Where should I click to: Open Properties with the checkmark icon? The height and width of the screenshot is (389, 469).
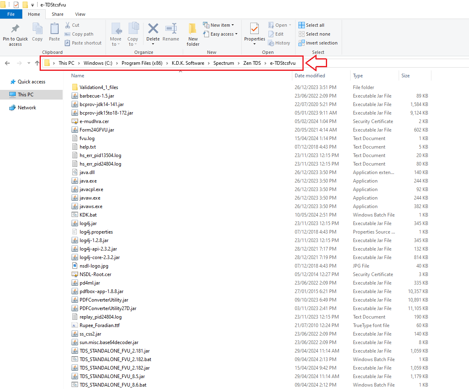pyautogui.click(x=255, y=29)
